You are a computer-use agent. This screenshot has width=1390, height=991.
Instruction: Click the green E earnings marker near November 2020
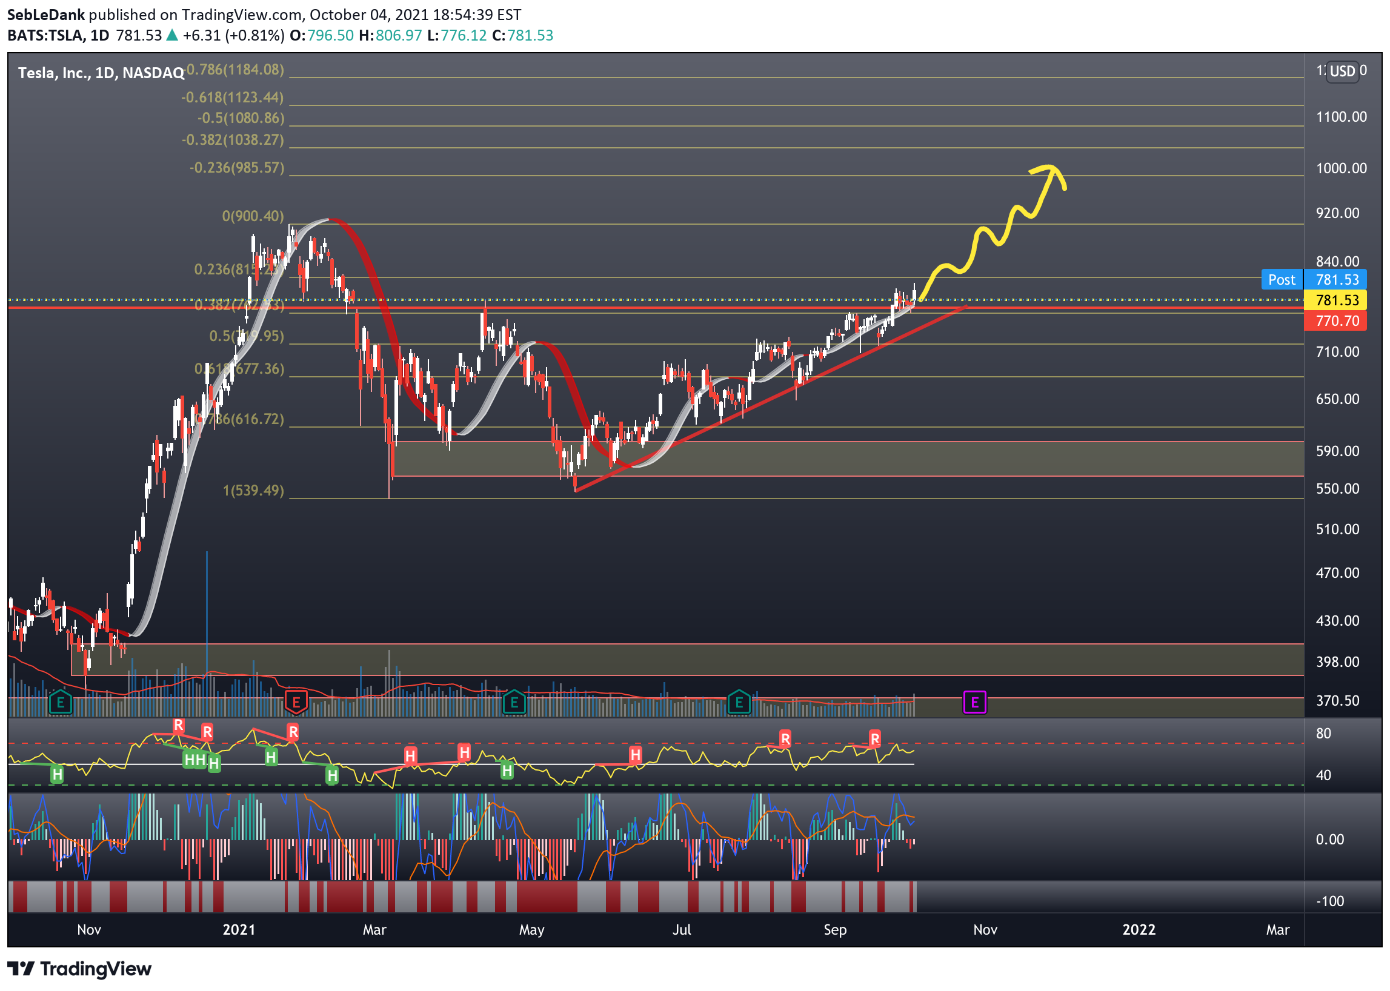[60, 703]
